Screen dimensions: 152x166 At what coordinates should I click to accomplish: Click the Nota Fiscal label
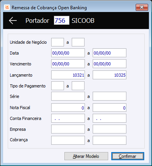[20, 108]
